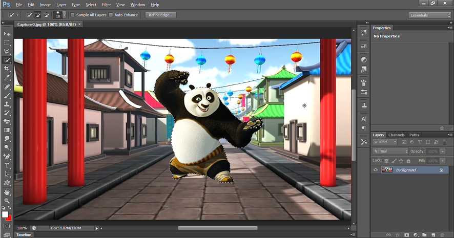Open the Paragraph panel icon
The height and width of the screenshot is (238, 454).
364,128
